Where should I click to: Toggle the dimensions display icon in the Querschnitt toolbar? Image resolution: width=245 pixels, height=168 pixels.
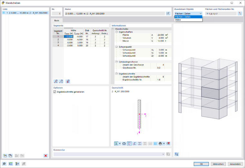pyautogui.click(x=124, y=144)
